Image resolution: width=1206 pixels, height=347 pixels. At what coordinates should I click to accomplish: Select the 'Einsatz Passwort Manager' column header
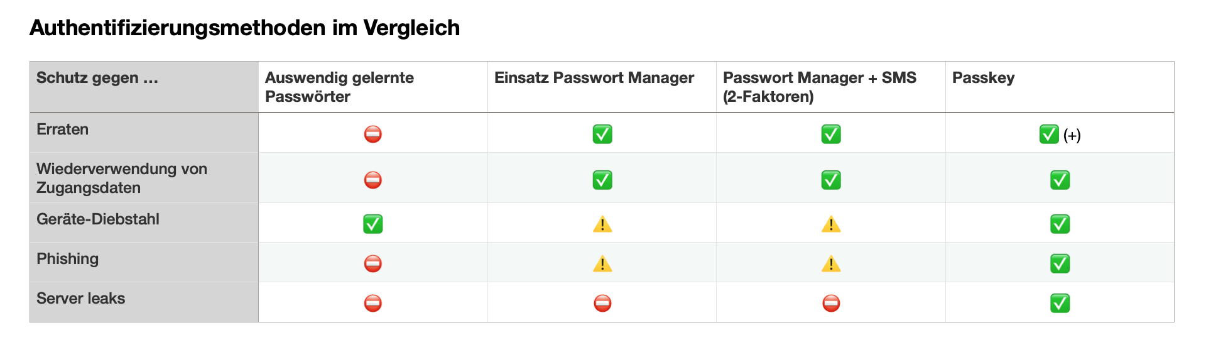[x=602, y=87]
